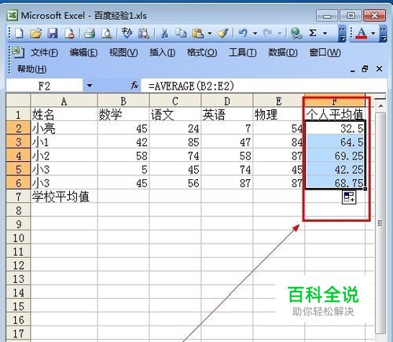This screenshot has width=393, height=342.
Task: Select the 物理 header cell
Action: 279,114
